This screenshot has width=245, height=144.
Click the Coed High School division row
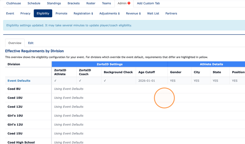(x=125, y=141)
